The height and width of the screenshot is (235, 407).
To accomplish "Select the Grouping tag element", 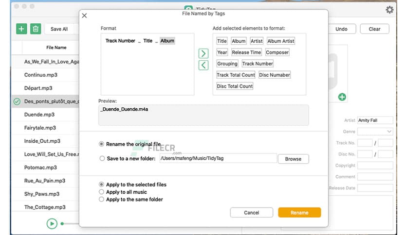I will tap(227, 64).
